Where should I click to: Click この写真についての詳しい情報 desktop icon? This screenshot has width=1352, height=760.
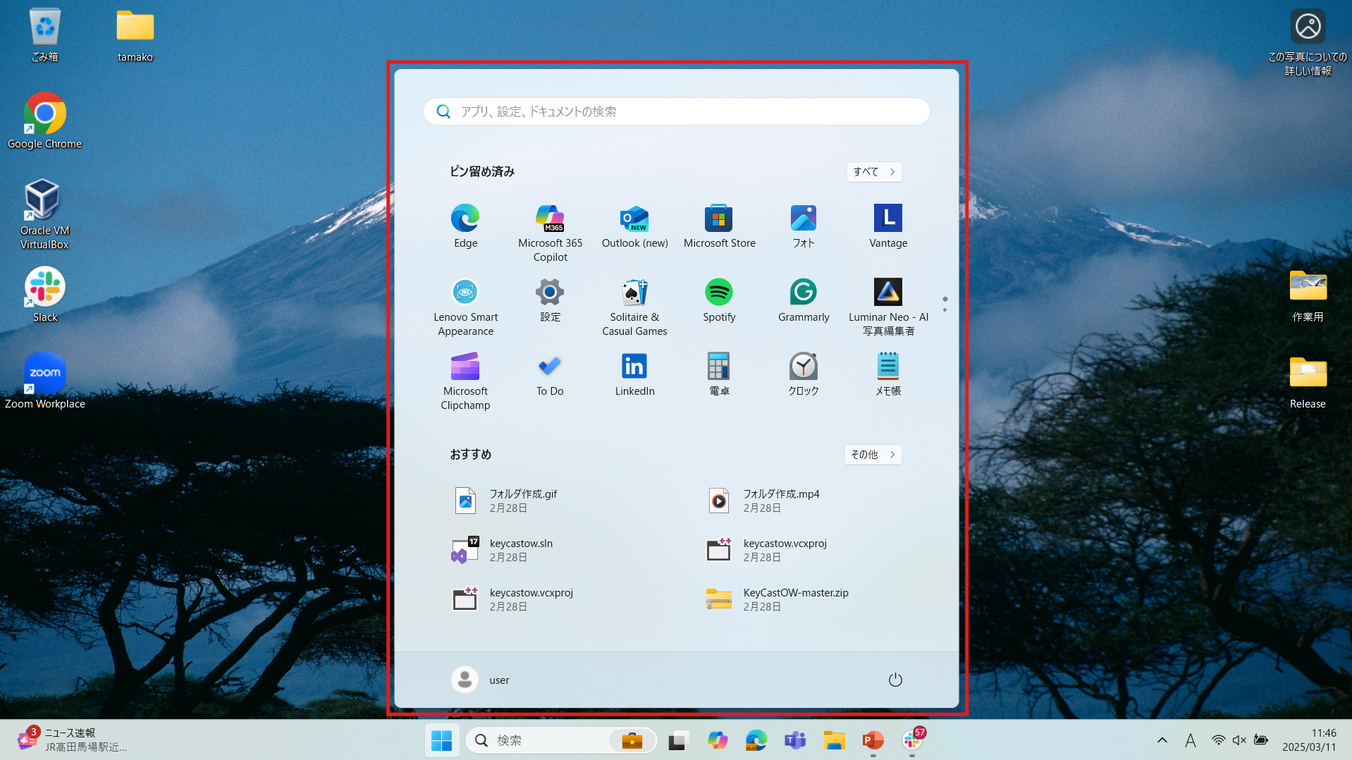click(1308, 42)
